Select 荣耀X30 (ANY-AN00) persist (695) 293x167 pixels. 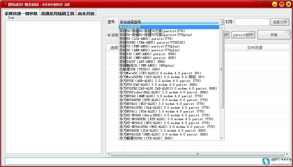point(169,54)
